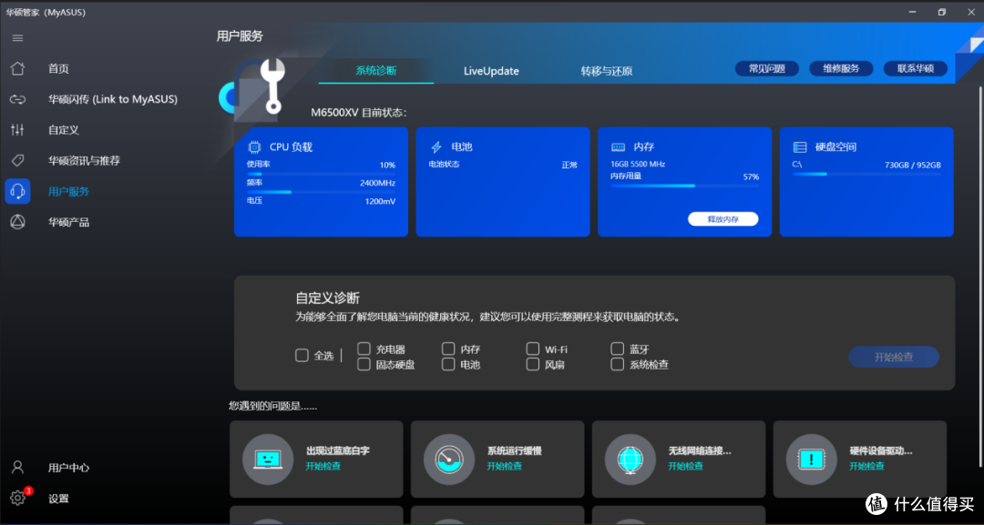Click the wireless network globe icon

click(630, 459)
